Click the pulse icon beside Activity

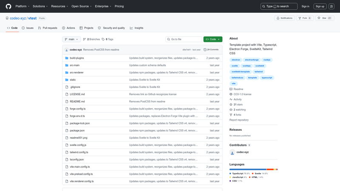231,99
